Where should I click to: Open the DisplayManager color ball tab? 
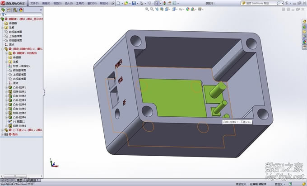[x=21, y=9]
